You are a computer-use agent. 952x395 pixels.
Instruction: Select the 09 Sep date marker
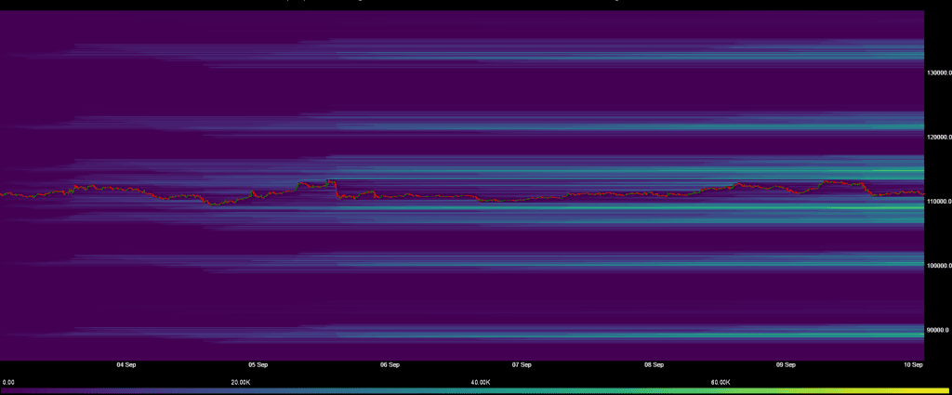[784, 365]
